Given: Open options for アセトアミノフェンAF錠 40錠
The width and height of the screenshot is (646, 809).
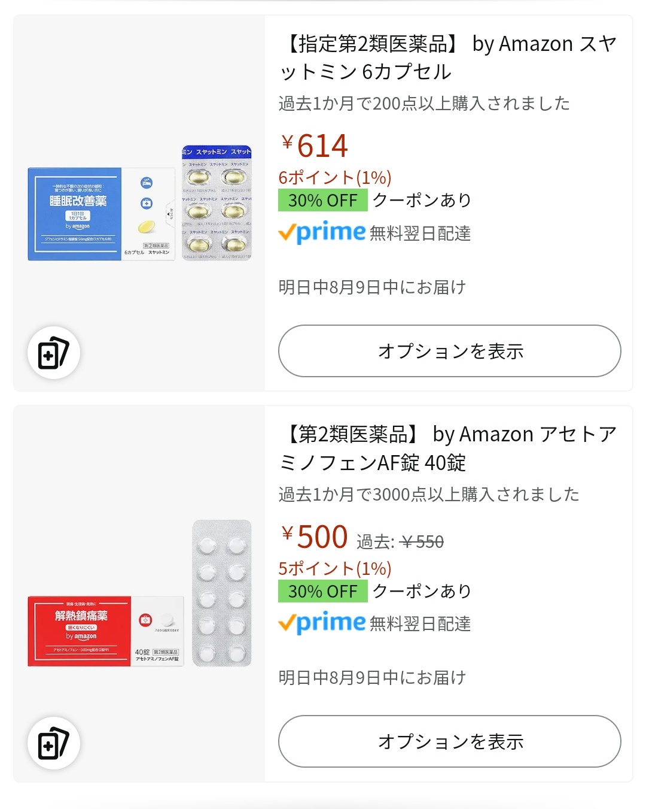Looking at the screenshot, I should 450,741.
